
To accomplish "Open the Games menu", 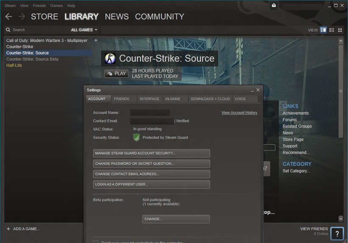I will pyautogui.click(x=56, y=5).
